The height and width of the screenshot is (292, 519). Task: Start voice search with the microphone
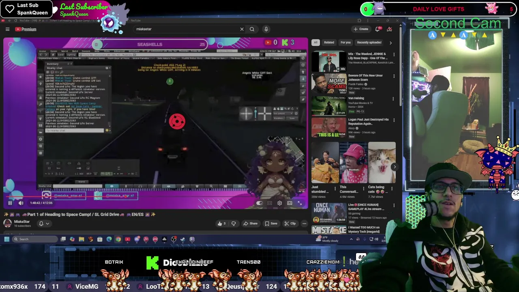(266, 29)
